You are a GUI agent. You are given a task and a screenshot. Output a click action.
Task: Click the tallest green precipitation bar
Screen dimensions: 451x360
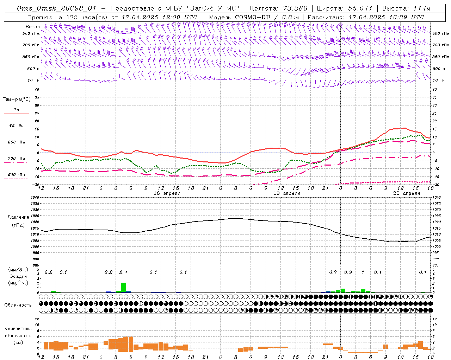click(x=123, y=287)
